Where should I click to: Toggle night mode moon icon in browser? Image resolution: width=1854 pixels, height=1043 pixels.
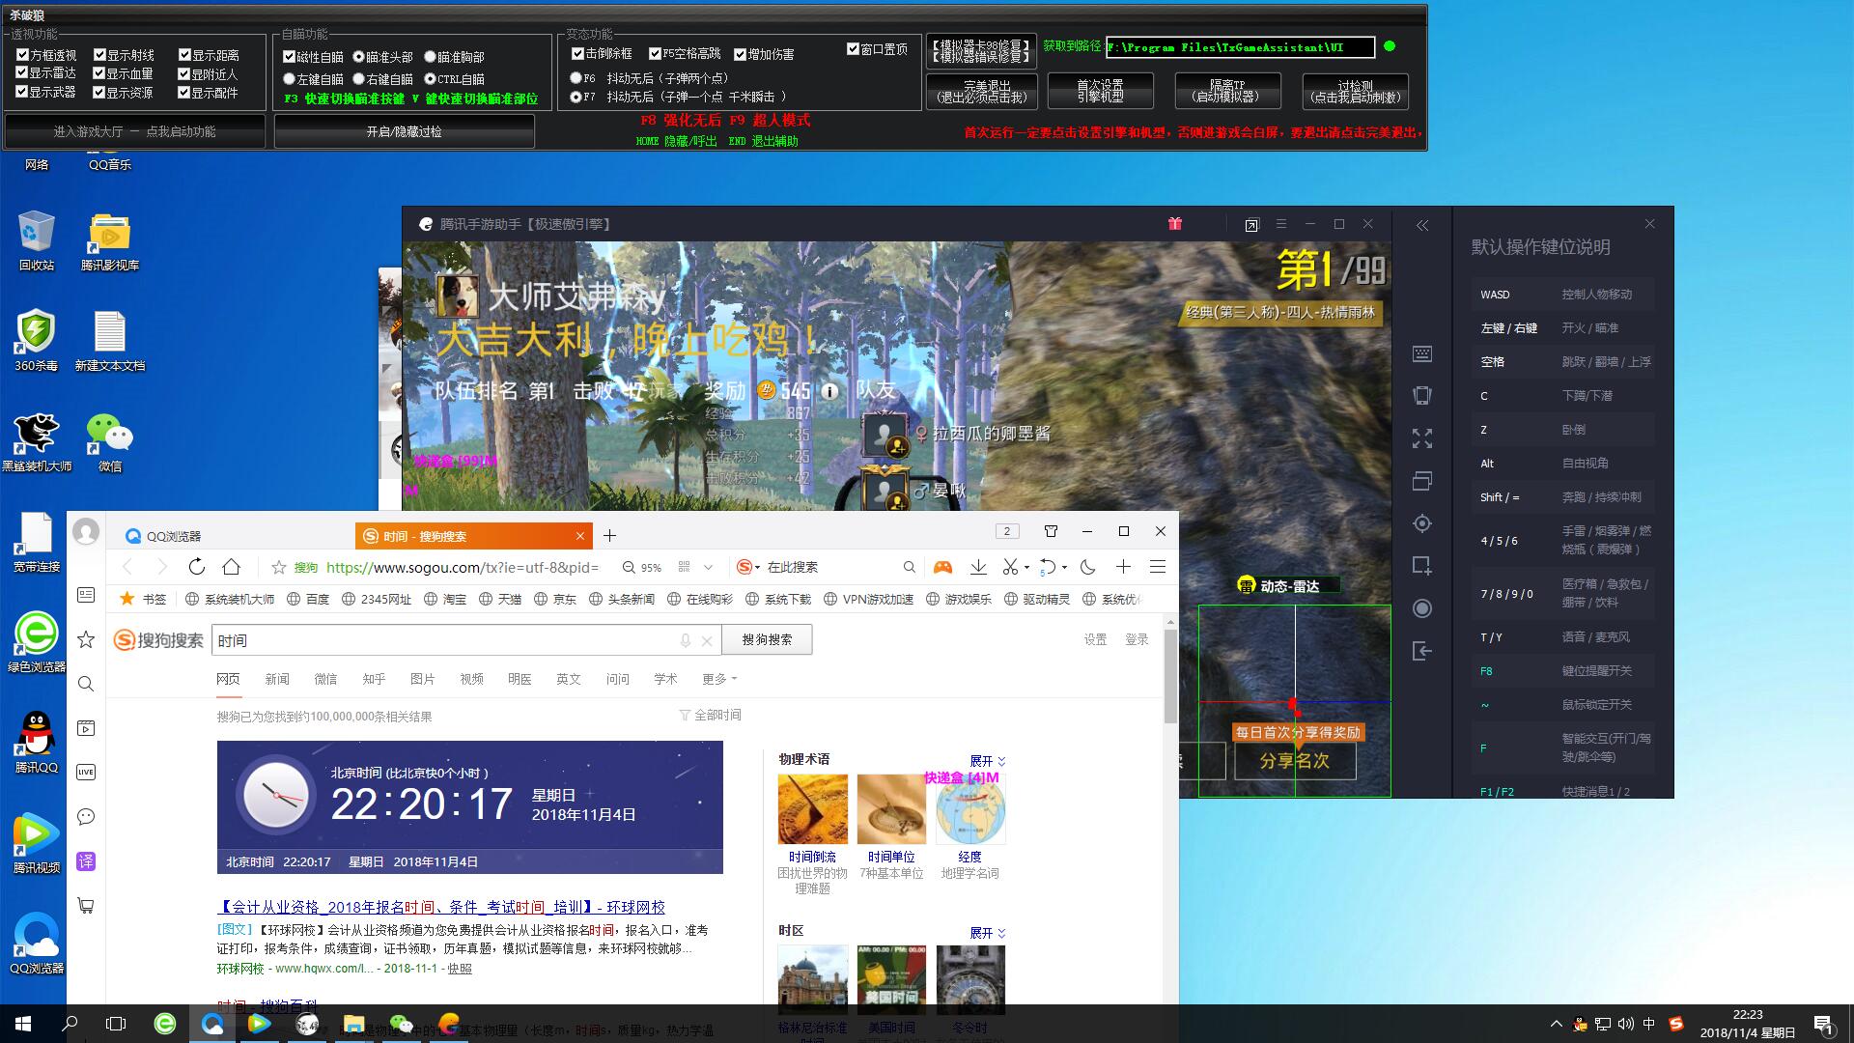pos(1088,568)
